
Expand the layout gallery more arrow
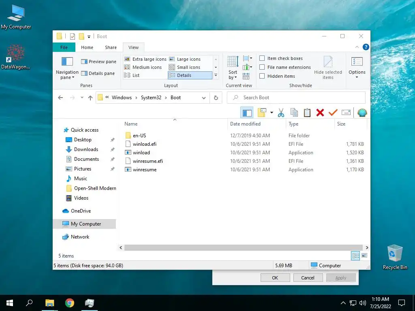point(216,75)
